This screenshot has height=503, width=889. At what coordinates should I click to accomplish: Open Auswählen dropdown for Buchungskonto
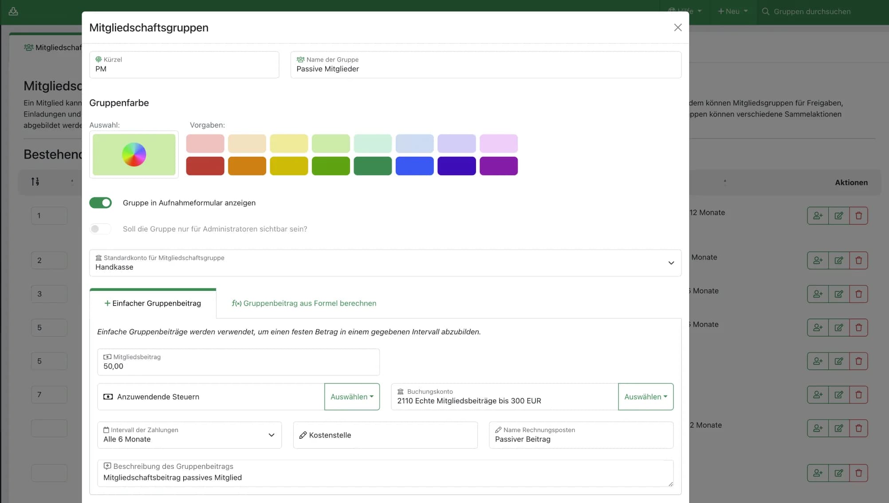(645, 397)
